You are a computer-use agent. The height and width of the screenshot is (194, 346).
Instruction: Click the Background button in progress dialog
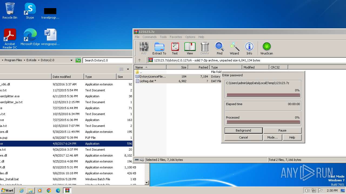coord(243,130)
